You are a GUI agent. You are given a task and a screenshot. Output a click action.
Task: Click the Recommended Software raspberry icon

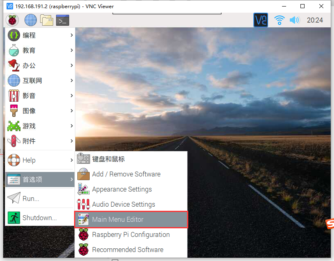tap(83, 250)
